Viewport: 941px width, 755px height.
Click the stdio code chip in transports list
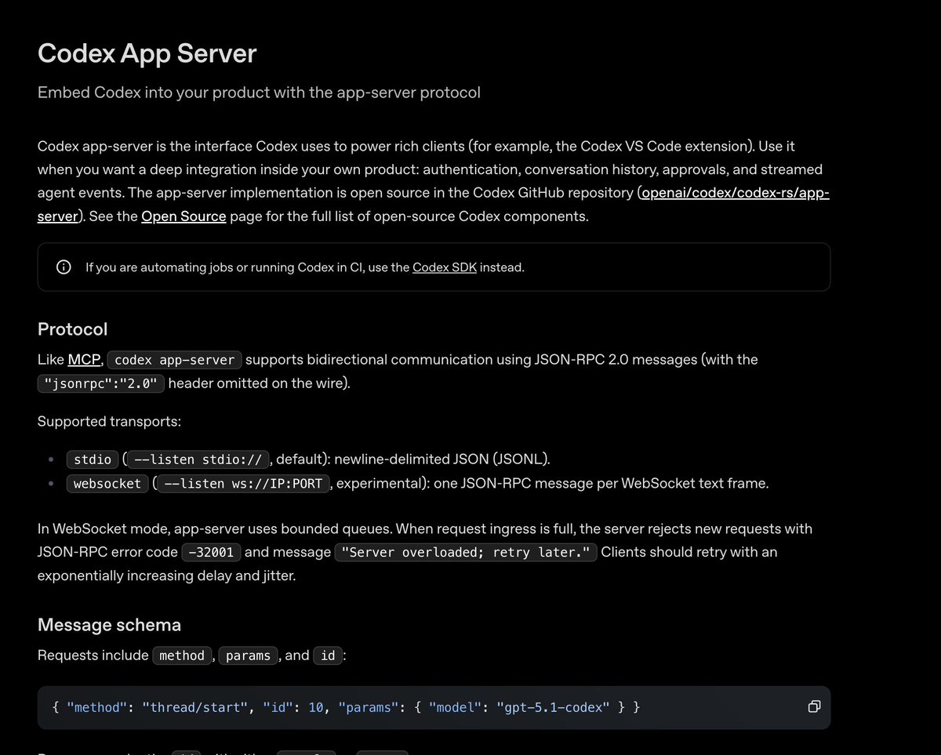point(93,460)
